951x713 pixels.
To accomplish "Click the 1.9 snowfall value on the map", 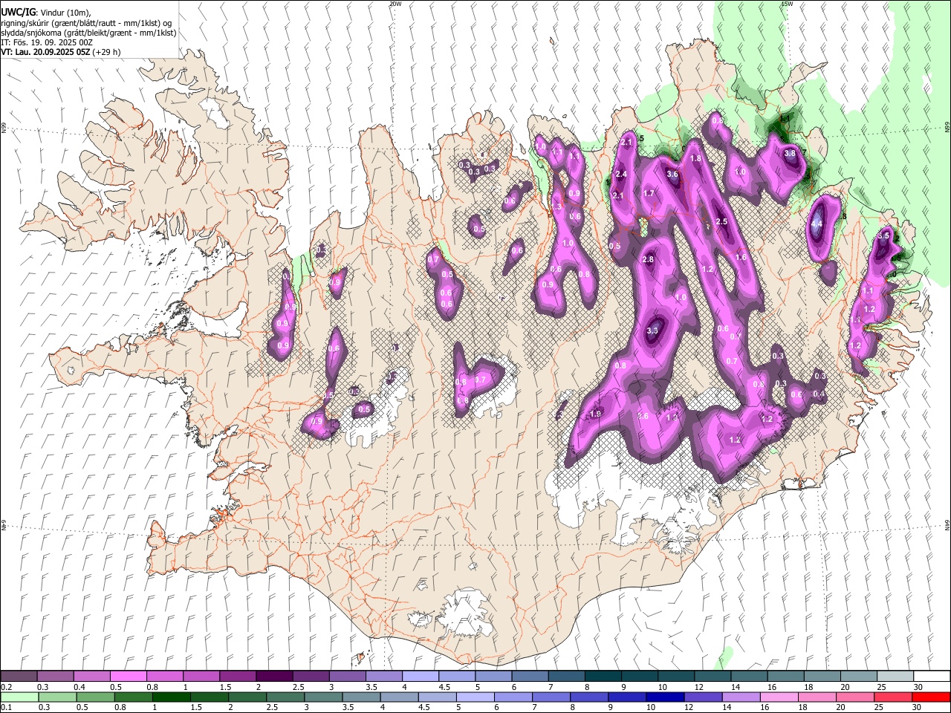I will (x=595, y=414).
